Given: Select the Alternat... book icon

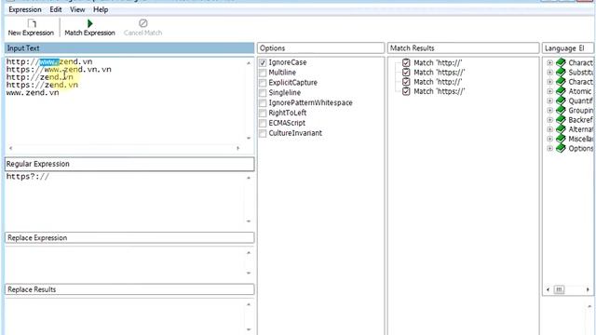Looking at the screenshot, I should (561, 129).
